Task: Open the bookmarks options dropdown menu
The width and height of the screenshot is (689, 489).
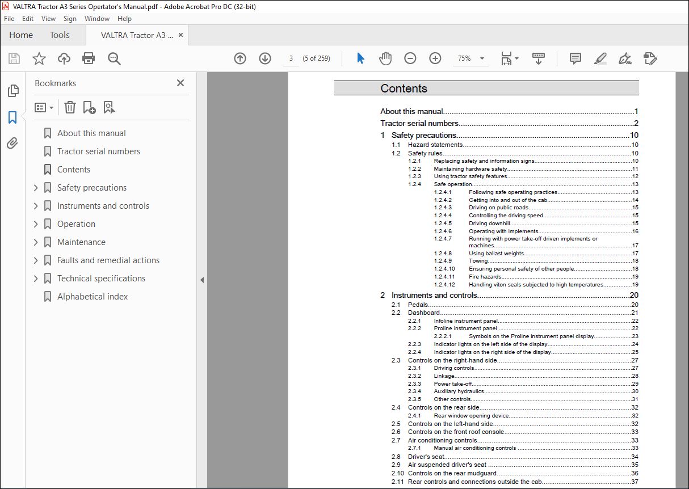Action: [x=44, y=107]
